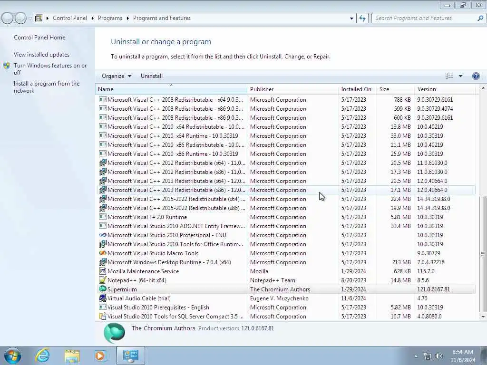The height and width of the screenshot is (365, 487).
Task: Click the 788 KB size cell
Action: coord(402,100)
